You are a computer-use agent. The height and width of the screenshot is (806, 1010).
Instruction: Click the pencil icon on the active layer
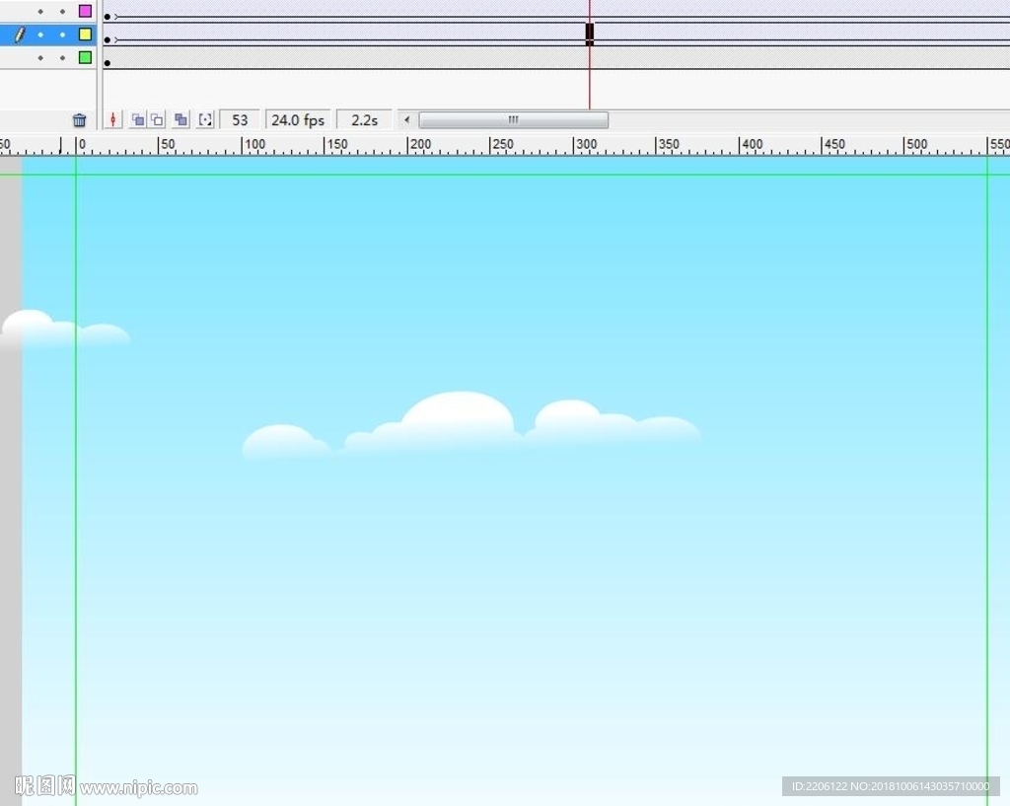coord(20,35)
